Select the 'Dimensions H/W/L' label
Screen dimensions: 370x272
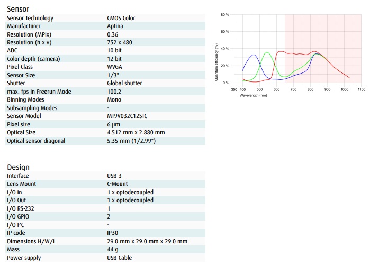pos(31,241)
